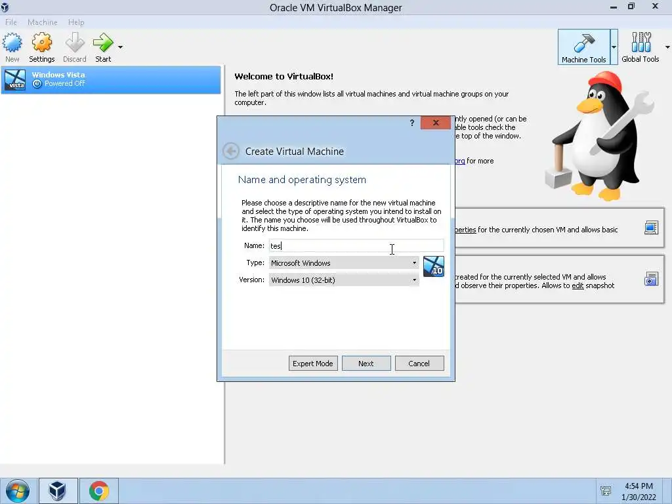The image size is (672, 504).
Task: Click the VirtualBox taskbar icon
Action: click(57, 491)
